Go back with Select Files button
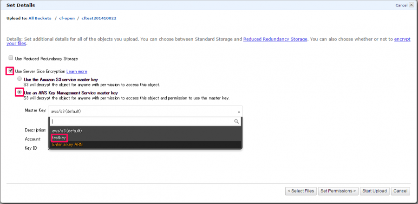The width and height of the screenshot is (418, 204). (300, 191)
